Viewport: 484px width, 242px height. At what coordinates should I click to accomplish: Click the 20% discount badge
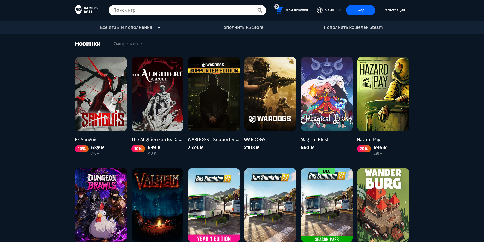click(x=364, y=149)
